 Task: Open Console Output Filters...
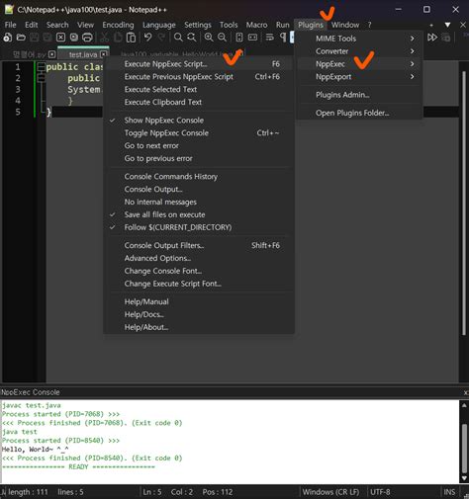tap(198, 245)
